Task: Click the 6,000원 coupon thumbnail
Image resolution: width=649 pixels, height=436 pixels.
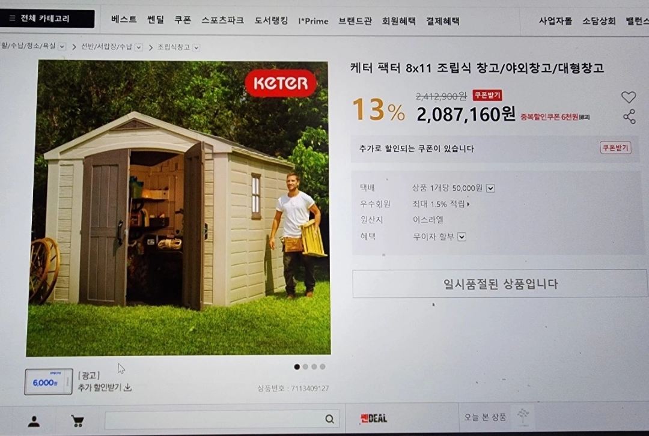Action: [49, 382]
